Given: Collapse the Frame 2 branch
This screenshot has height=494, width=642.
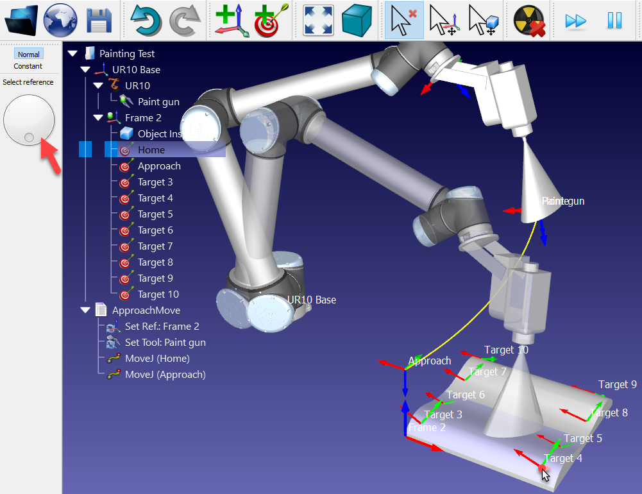Looking at the screenshot, I should (98, 117).
